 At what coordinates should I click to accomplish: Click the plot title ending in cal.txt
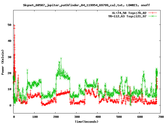pos(86,5)
